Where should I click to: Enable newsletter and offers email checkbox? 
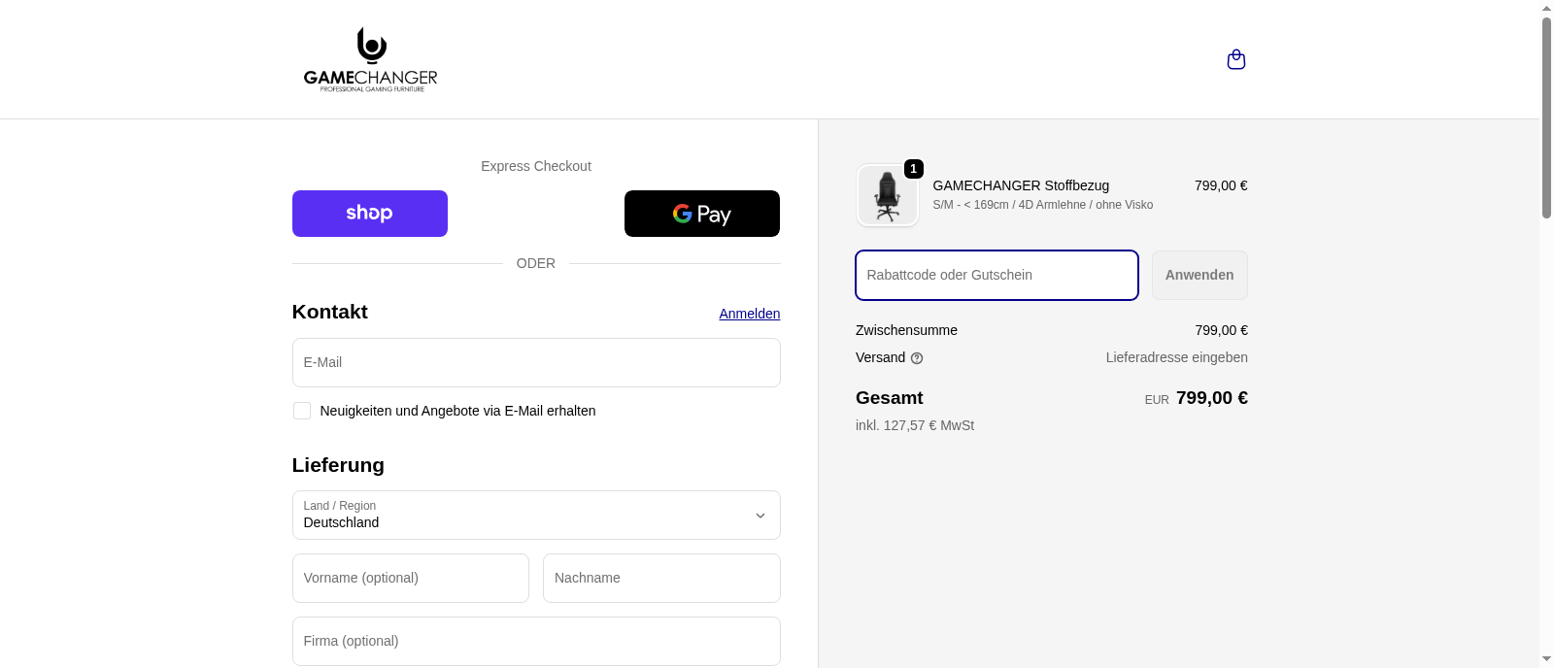point(302,411)
